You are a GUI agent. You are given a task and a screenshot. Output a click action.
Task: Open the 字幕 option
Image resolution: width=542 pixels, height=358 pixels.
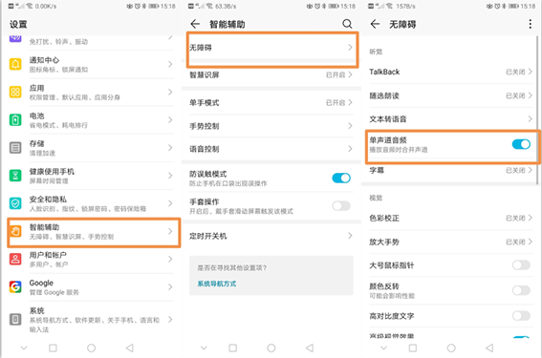[451, 170]
